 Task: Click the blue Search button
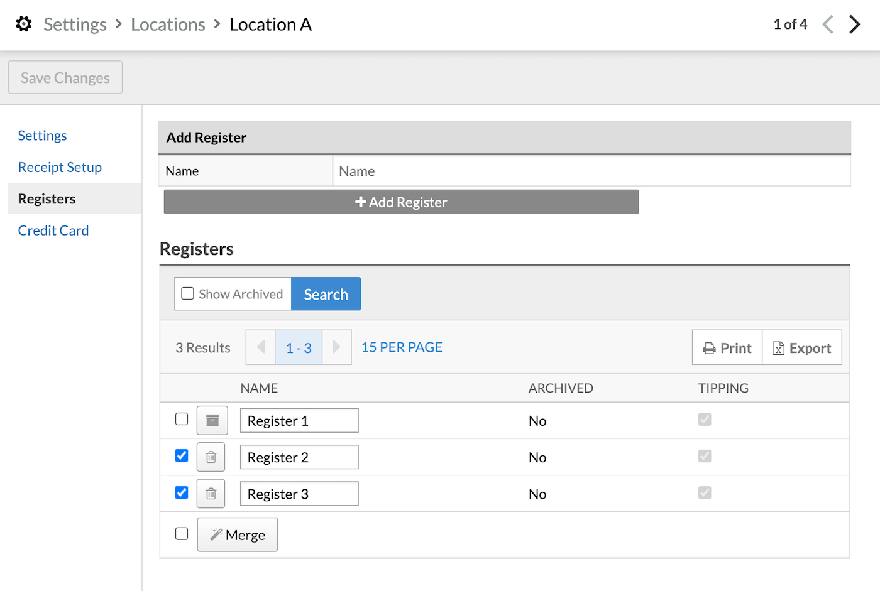tap(326, 294)
